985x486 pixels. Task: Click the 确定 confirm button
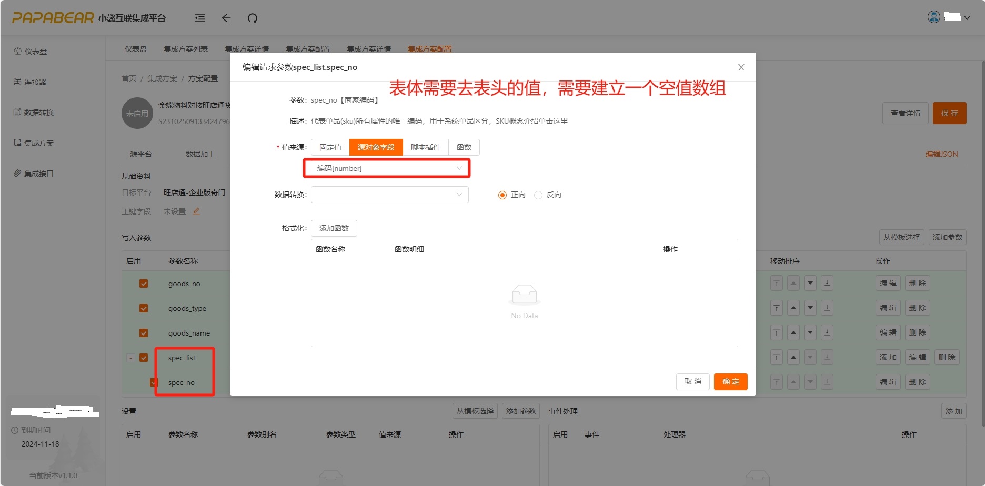[730, 382]
